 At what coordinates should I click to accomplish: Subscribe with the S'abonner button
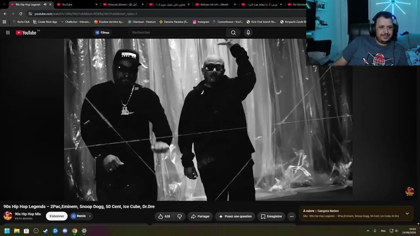click(x=57, y=216)
